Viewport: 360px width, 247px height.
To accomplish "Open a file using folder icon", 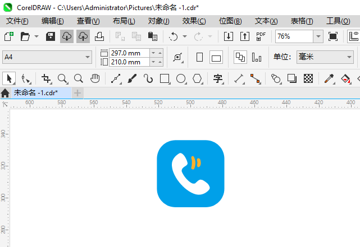I will coord(25,36).
